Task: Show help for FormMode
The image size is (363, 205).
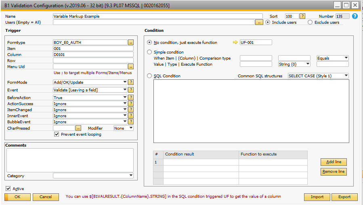Action: click(x=131, y=82)
